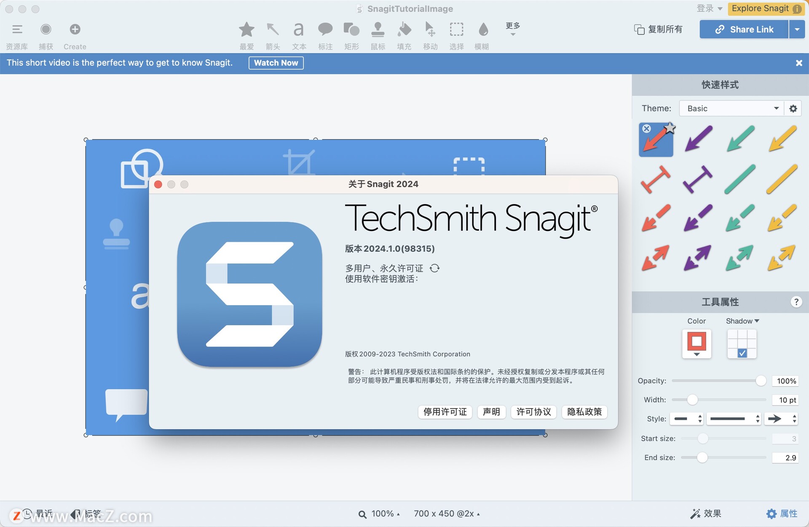
Task: Open the Theme Basic dropdown
Action: [731, 108]
